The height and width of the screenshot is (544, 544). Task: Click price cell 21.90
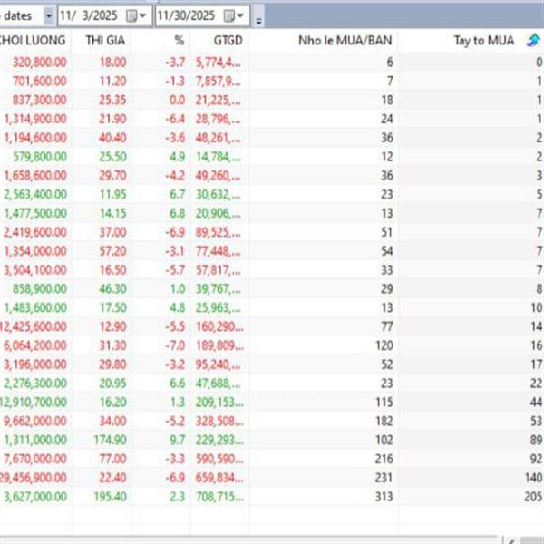pyautogui.click(x=112, y=119)
